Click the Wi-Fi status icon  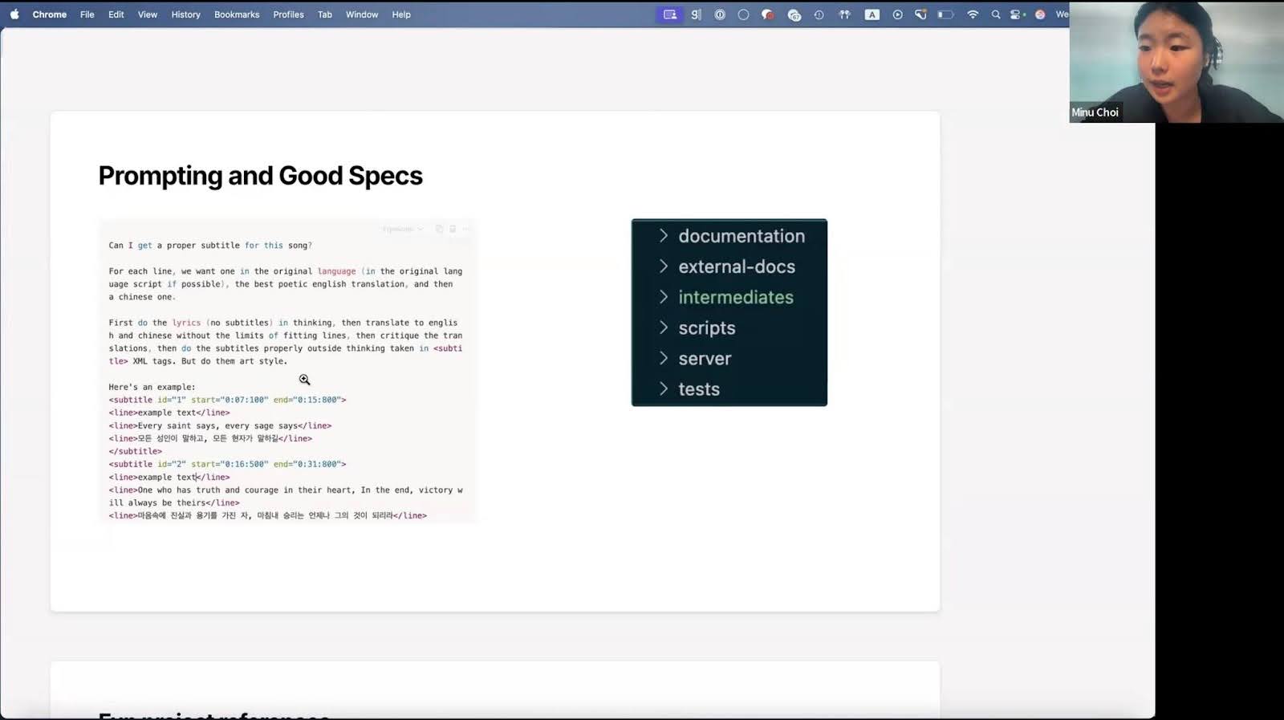973,14
